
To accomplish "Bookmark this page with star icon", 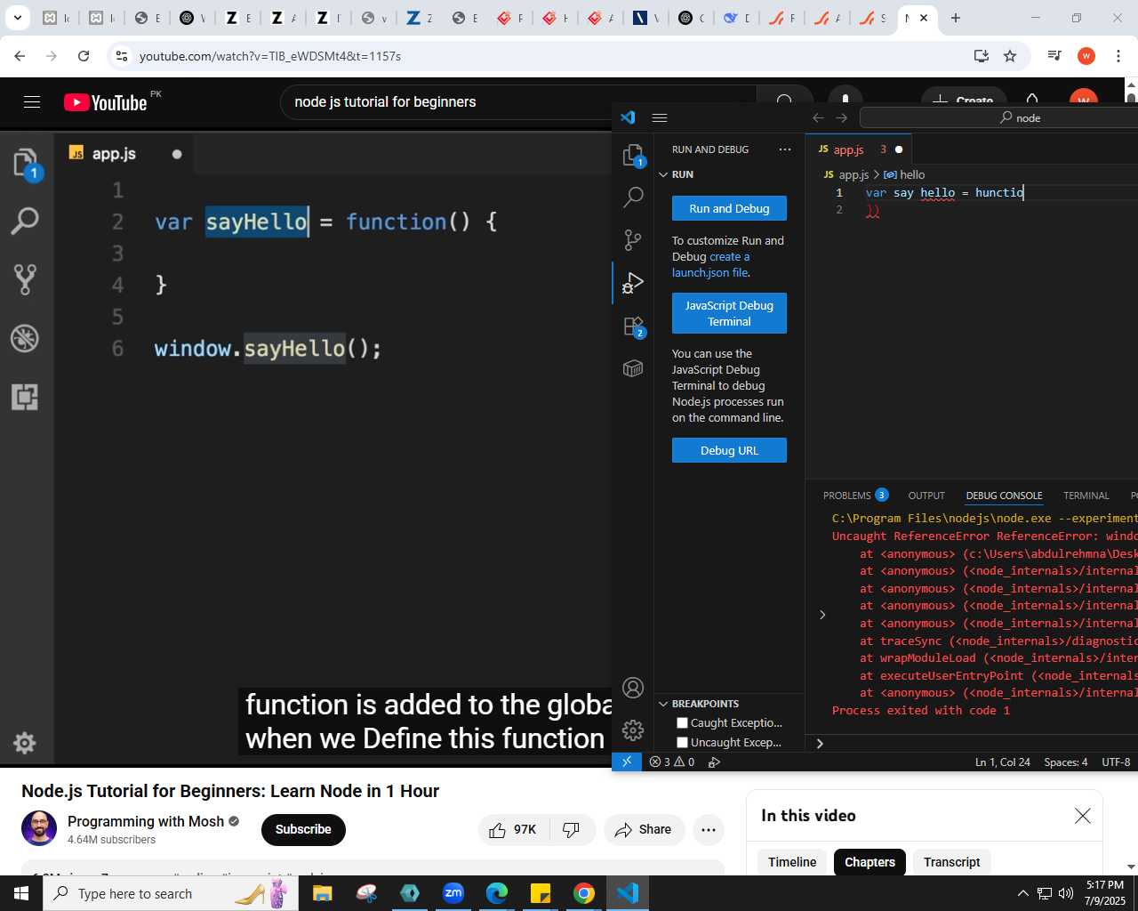I will (1010, 56).
